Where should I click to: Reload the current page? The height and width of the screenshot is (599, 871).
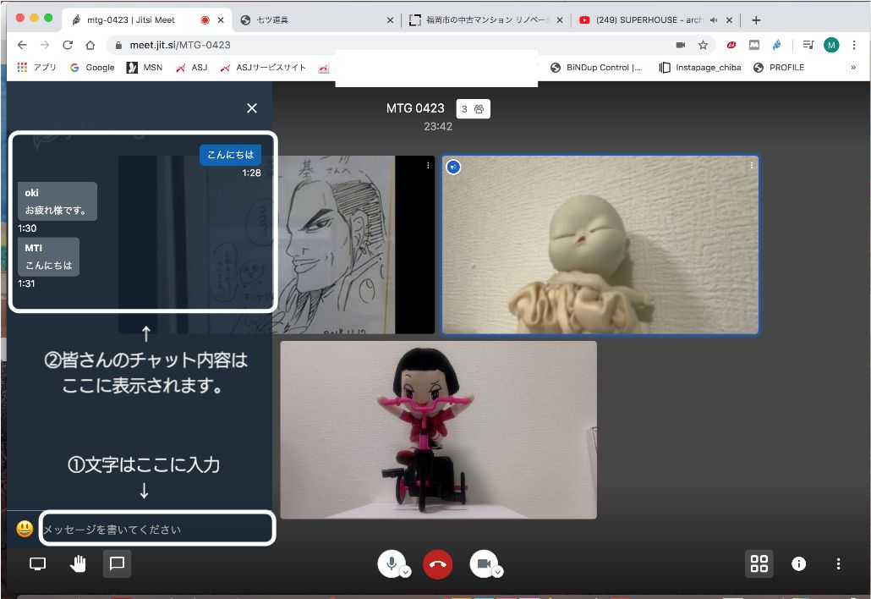coord(68,45)
